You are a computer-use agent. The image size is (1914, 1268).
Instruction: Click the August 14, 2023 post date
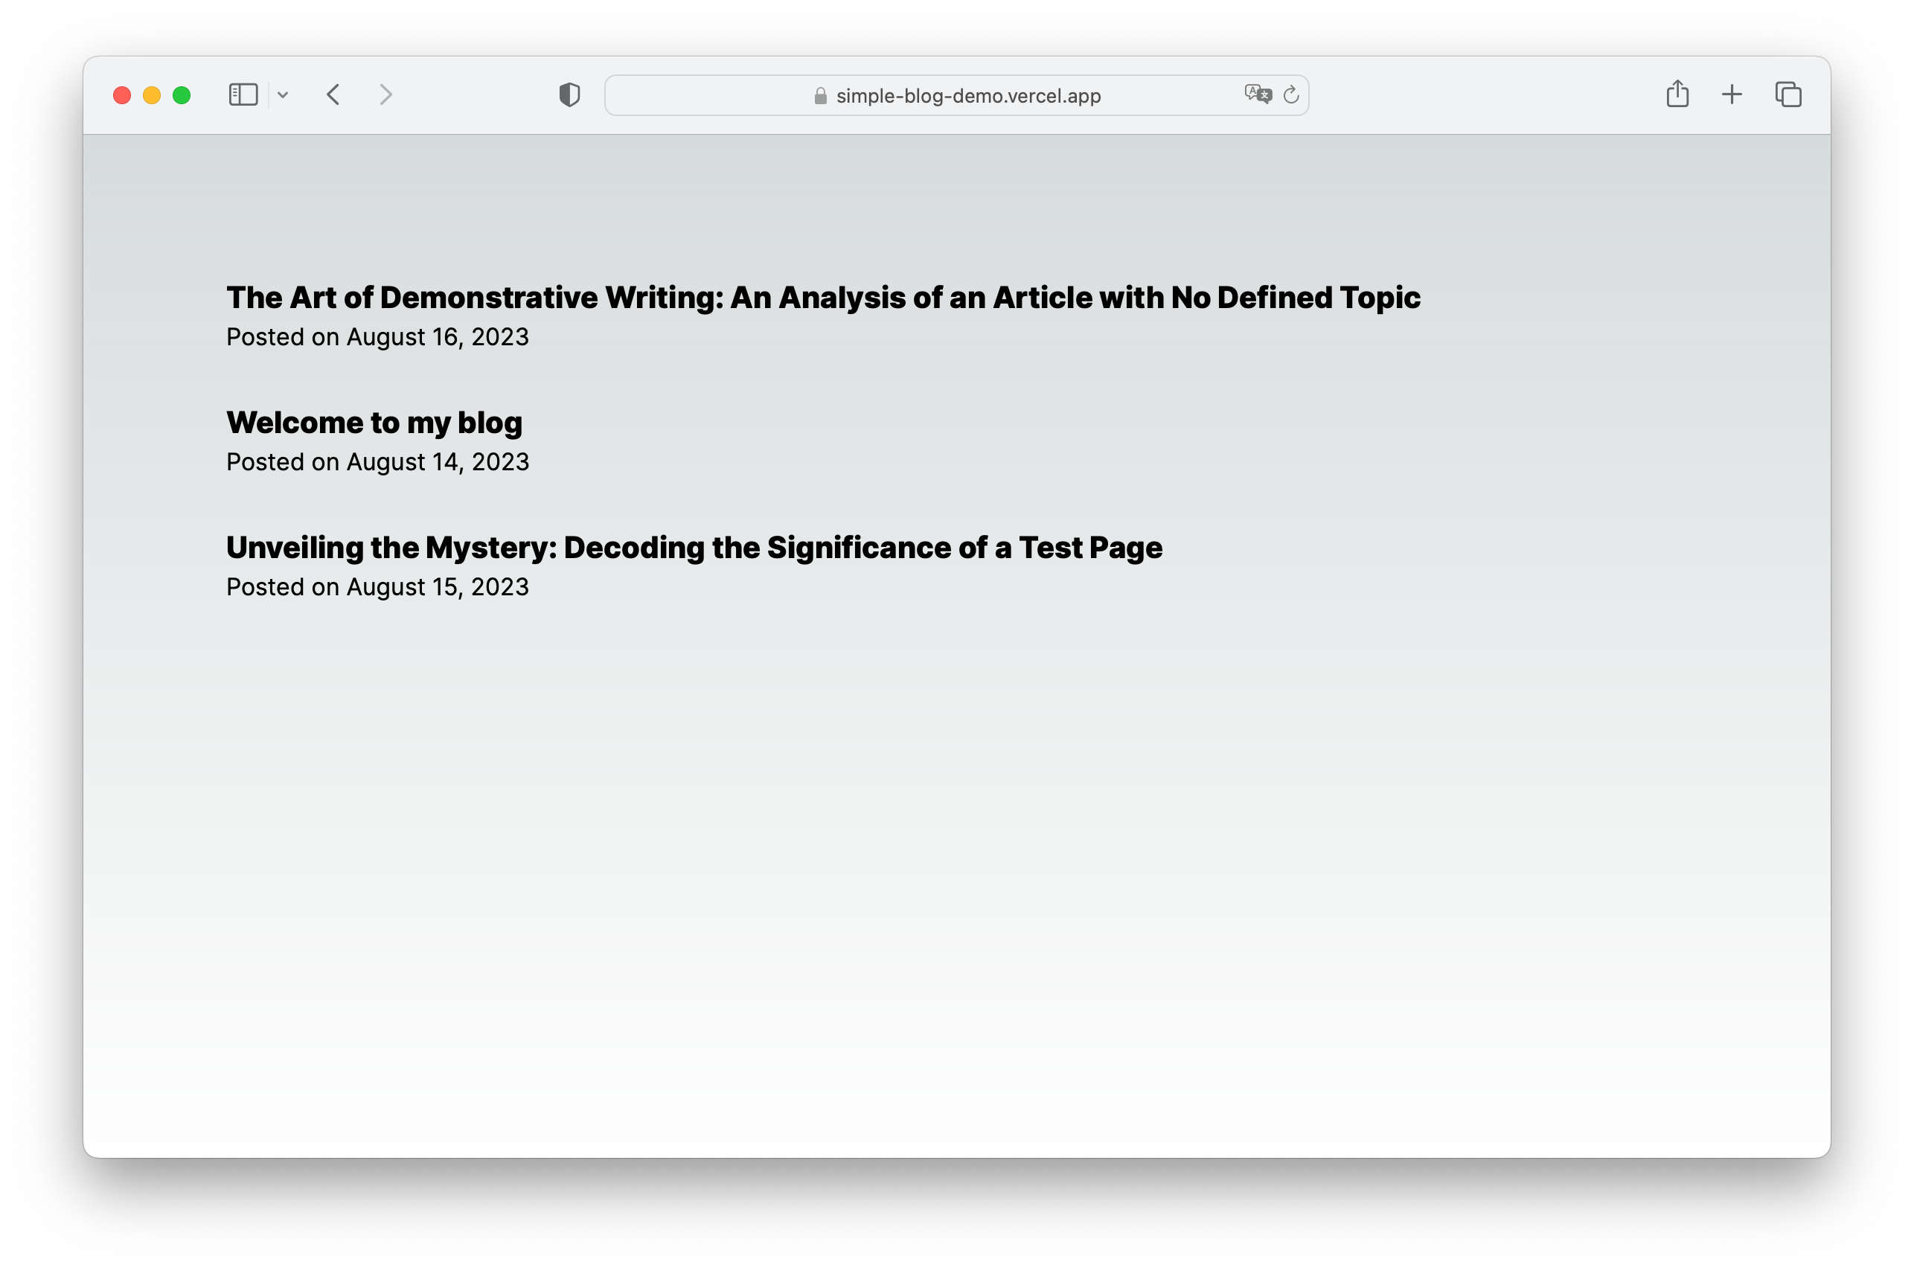point(377,462)
